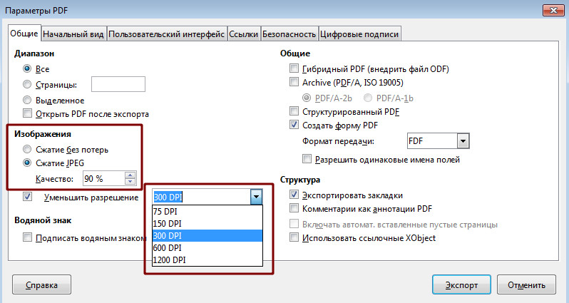Screen dimensions: 569x303
Task: Click the Страницы page range input field
Action: pos(118,85)
